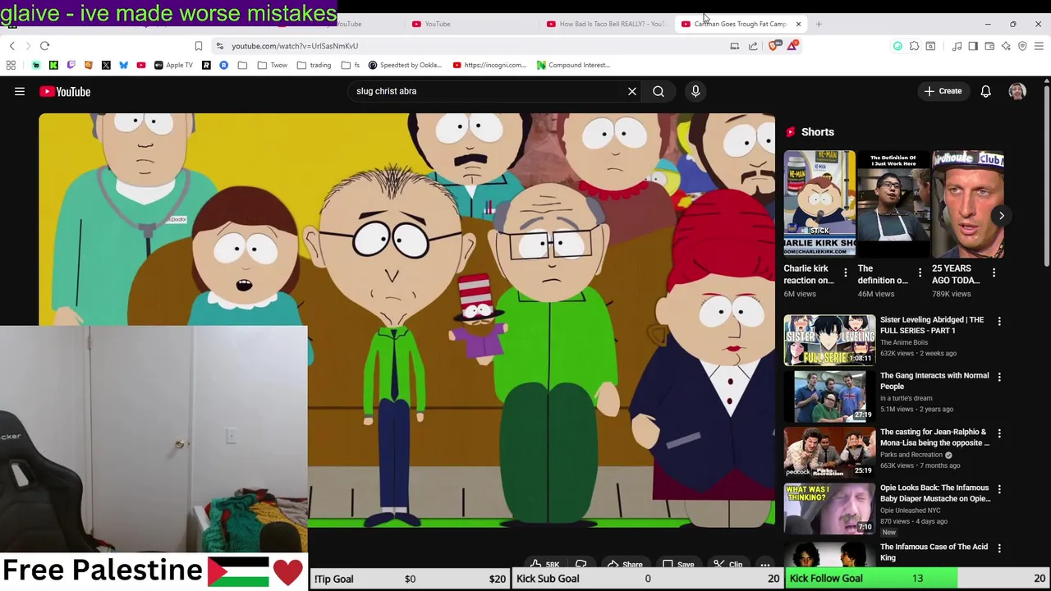The height and width of the screenshot is (591, 1051).
Task: Expand the fs bookmarks folder
Action: click(351, 65)
